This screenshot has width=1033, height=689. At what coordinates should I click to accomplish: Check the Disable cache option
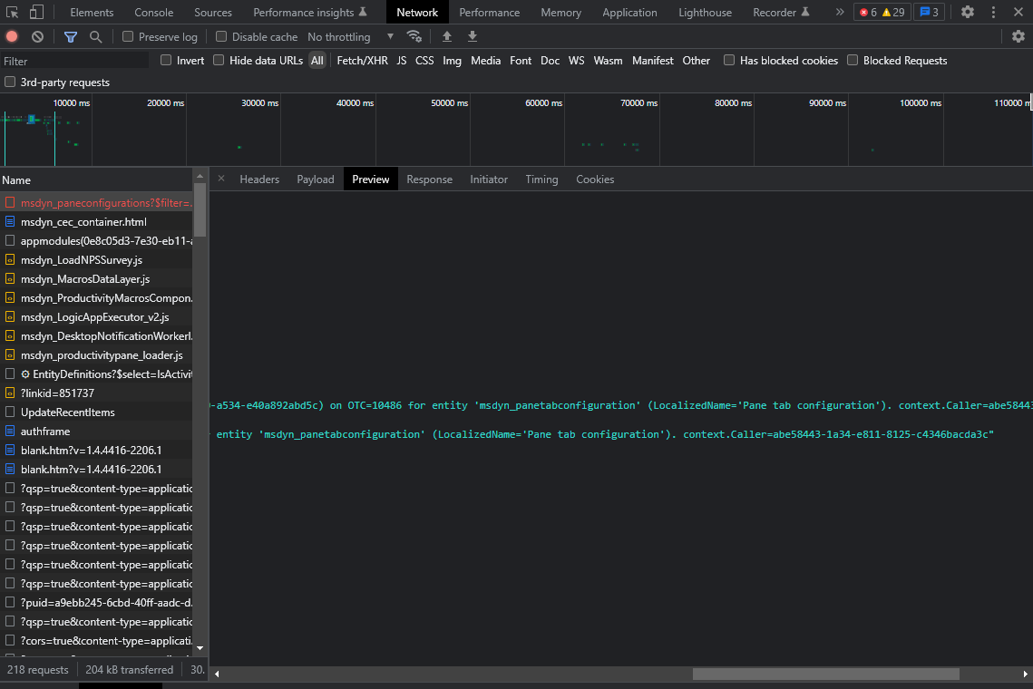tap(221, 36)
